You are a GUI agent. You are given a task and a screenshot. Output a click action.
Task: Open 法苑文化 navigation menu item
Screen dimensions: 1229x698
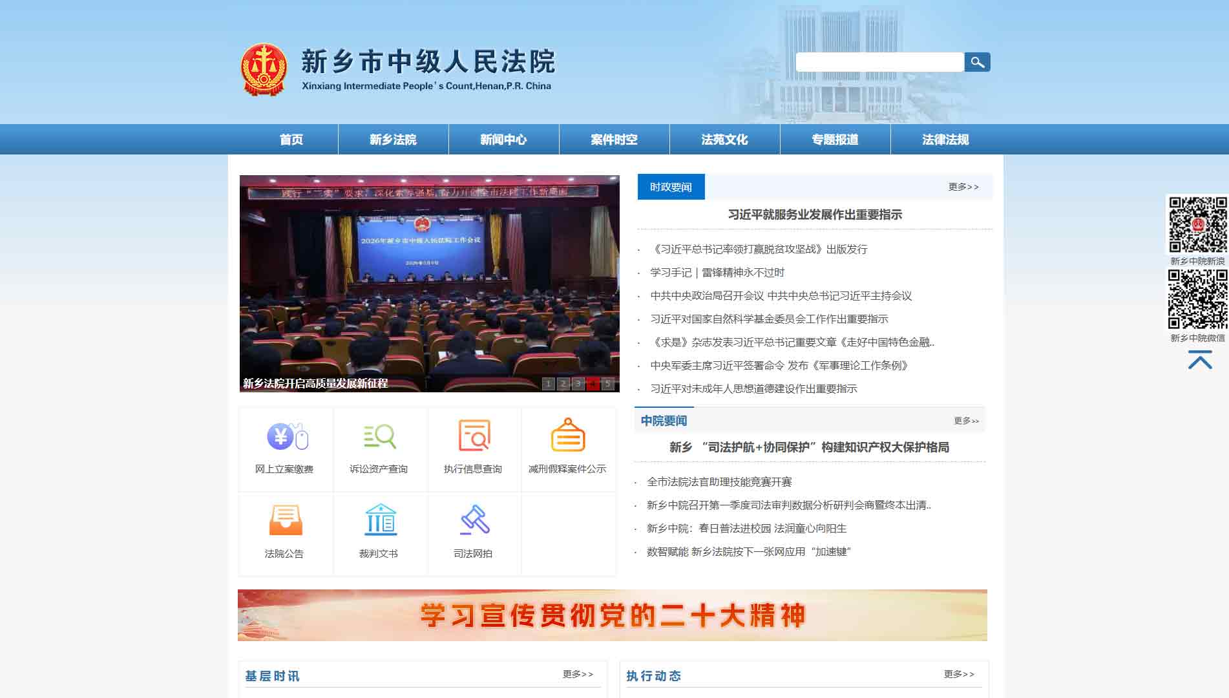724,140
